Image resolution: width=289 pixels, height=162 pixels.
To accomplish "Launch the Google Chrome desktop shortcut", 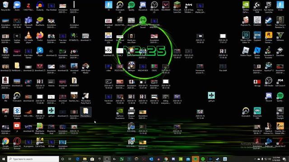I will click(x=5, y=144).
